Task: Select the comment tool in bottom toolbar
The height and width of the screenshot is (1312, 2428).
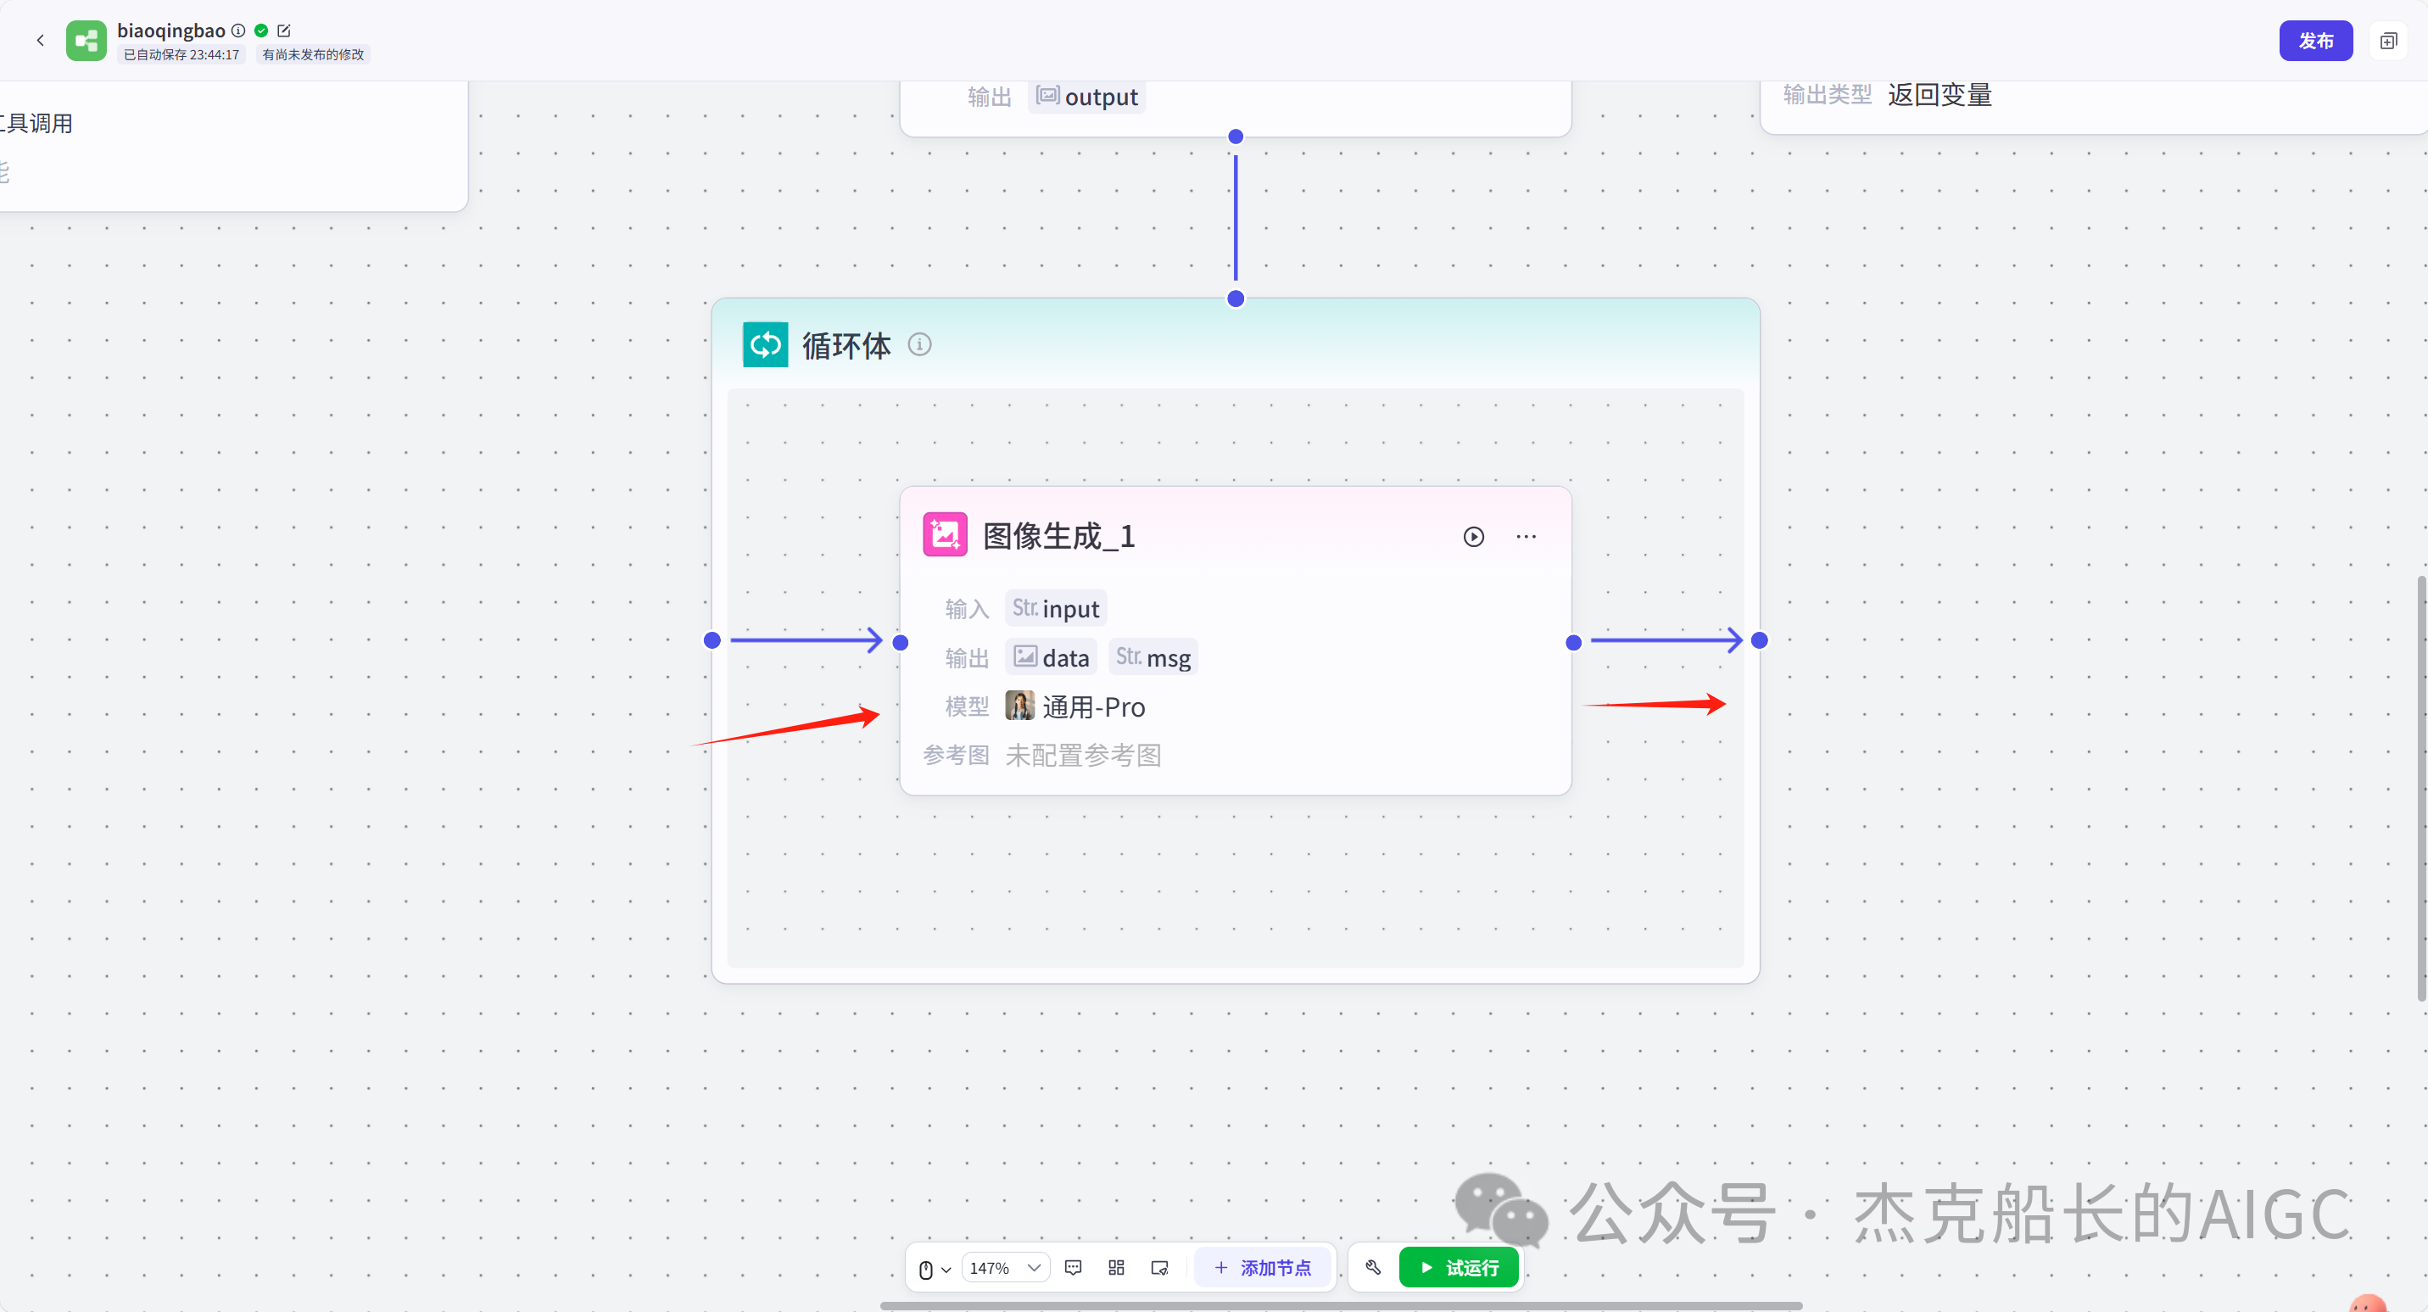Action: click(x=1072, y=1268)
